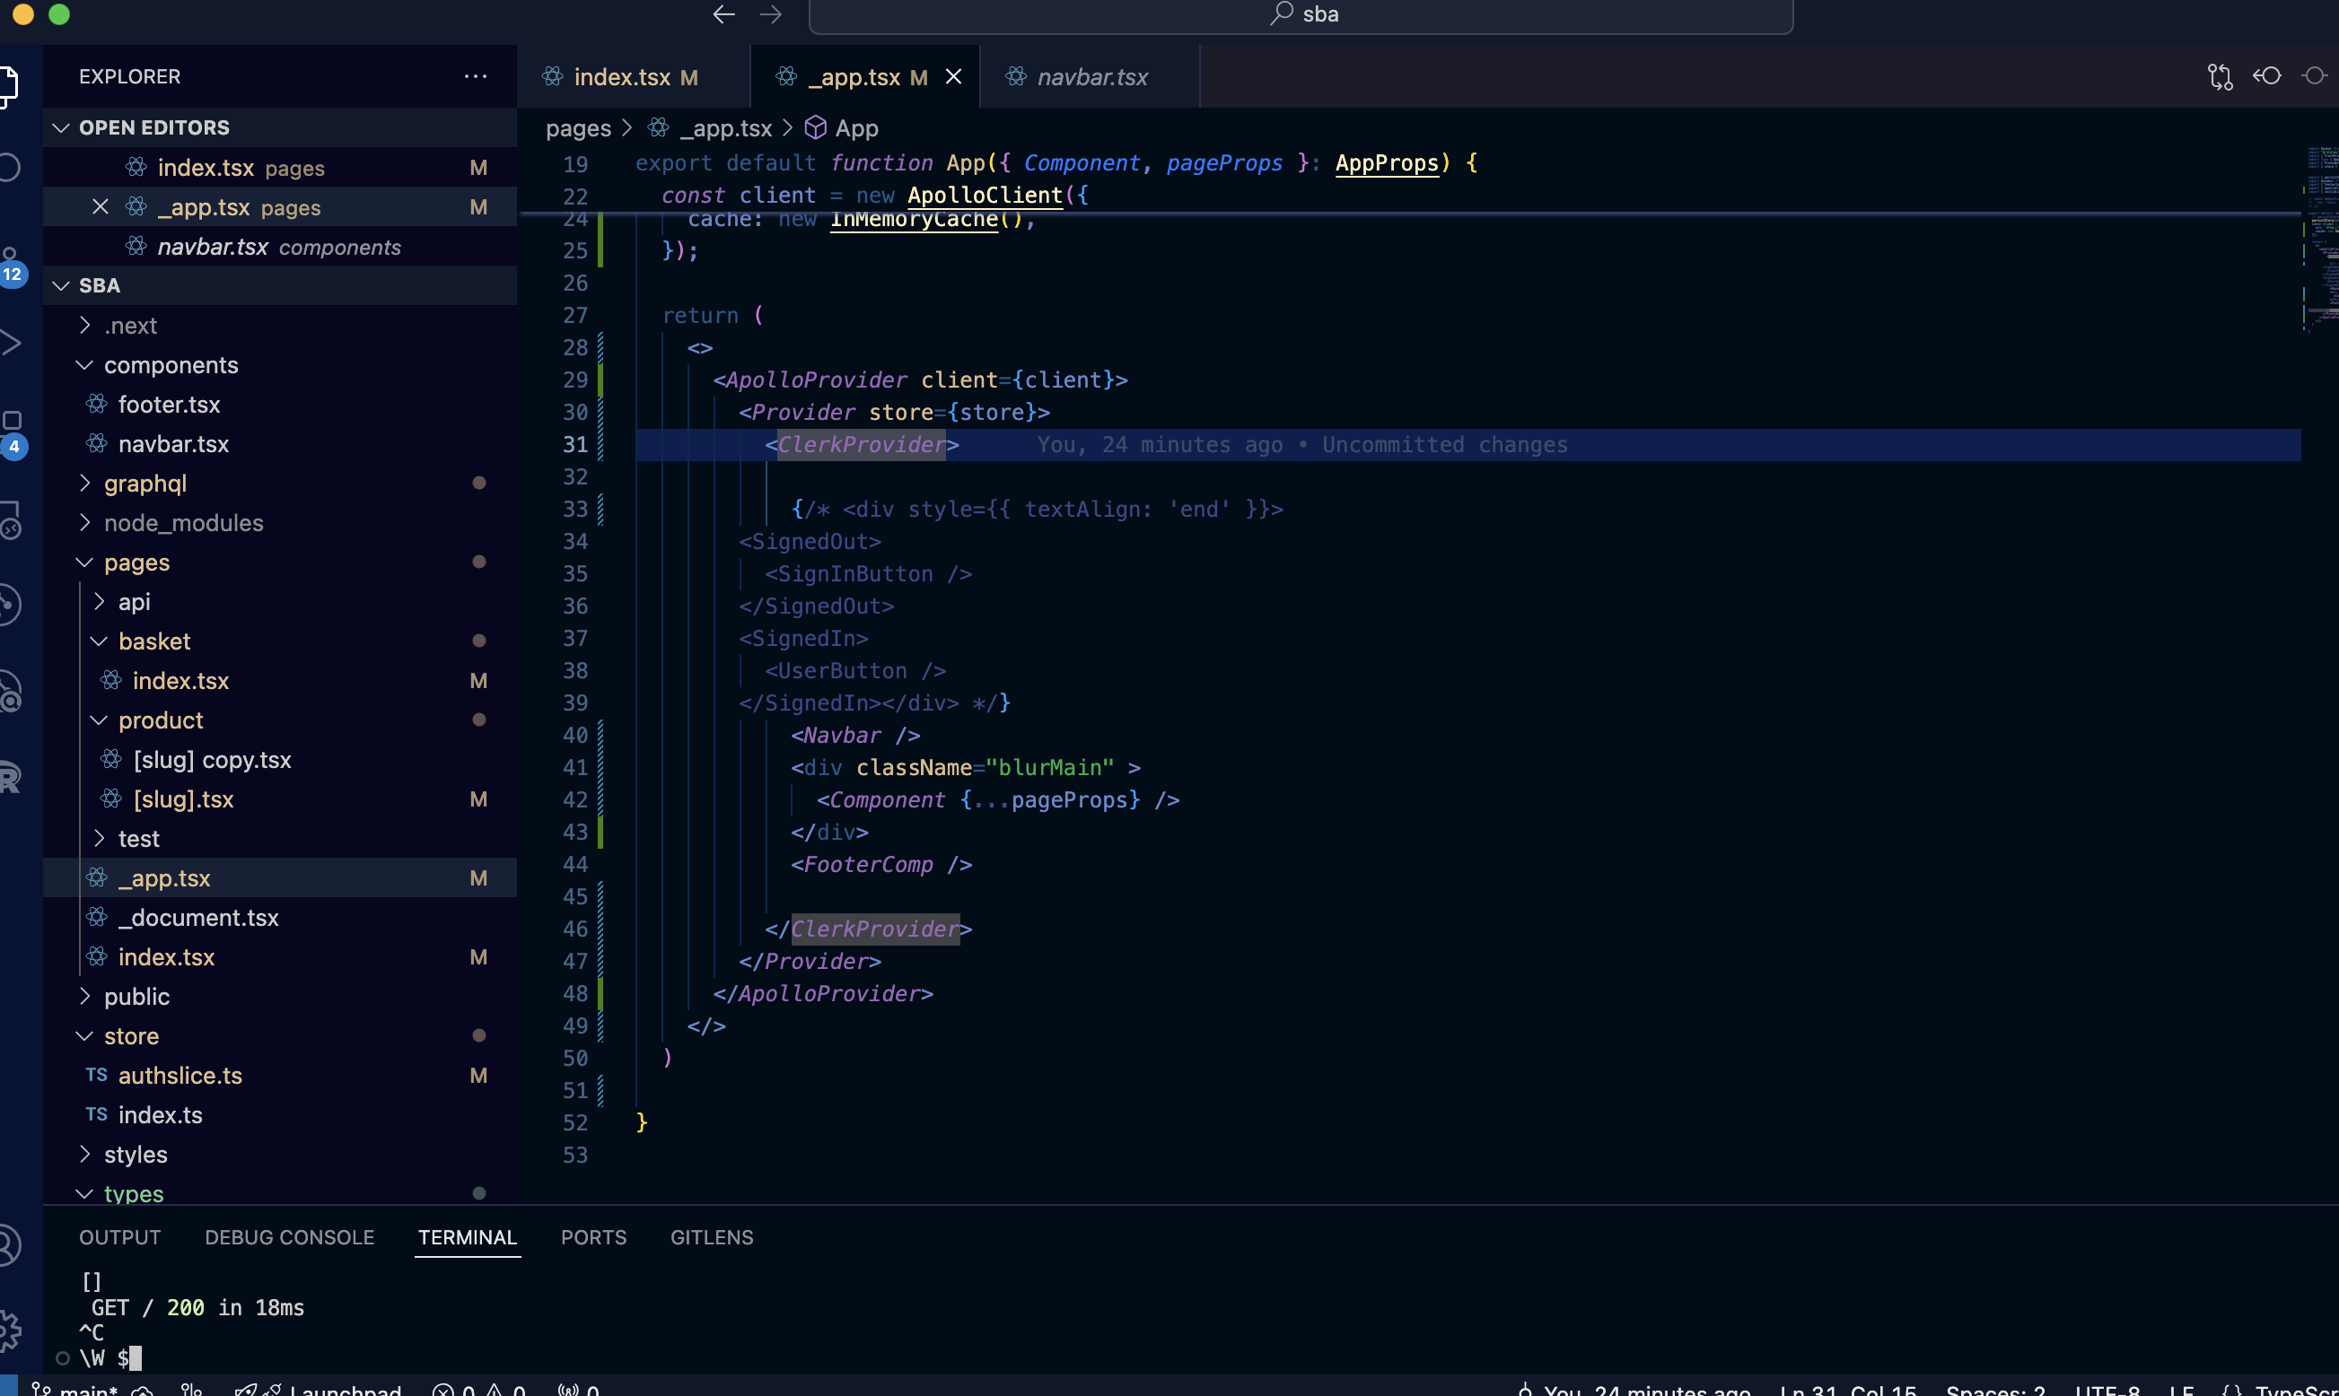Click the go back navigation arrow

pos(723,14)
